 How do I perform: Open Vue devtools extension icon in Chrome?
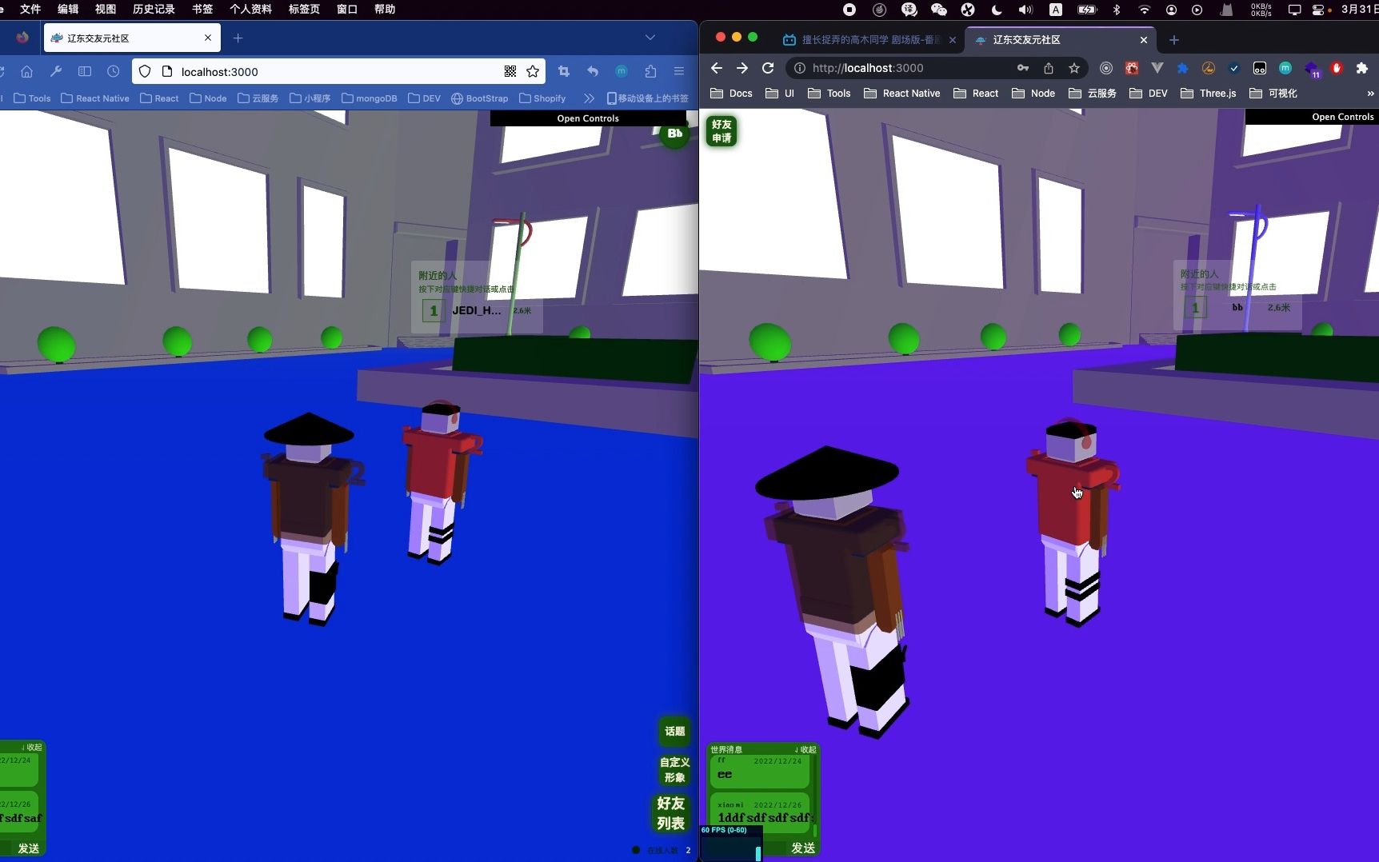click(1157, 68)
